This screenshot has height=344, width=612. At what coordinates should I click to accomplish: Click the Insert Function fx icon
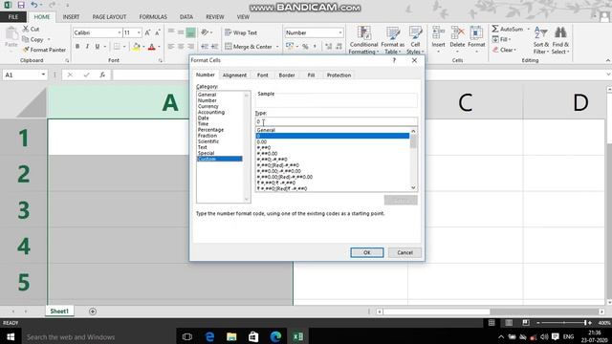coord(102,75)
